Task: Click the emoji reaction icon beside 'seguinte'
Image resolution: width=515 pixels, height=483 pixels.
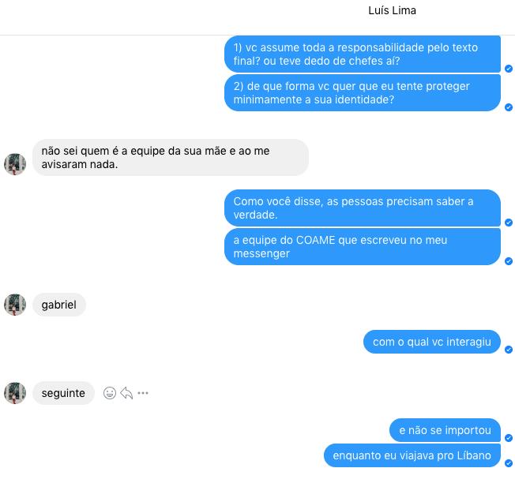Action: point(110,393)
